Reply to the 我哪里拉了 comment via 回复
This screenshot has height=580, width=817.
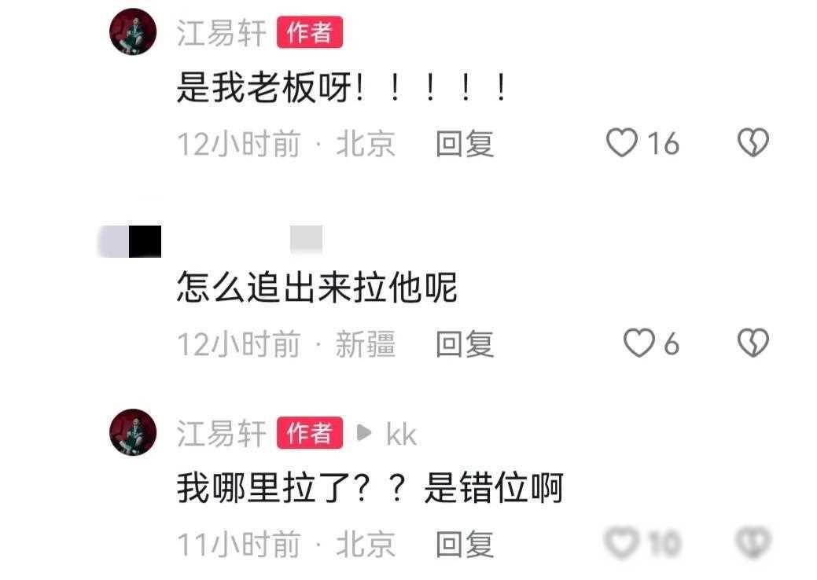(465, 545)
